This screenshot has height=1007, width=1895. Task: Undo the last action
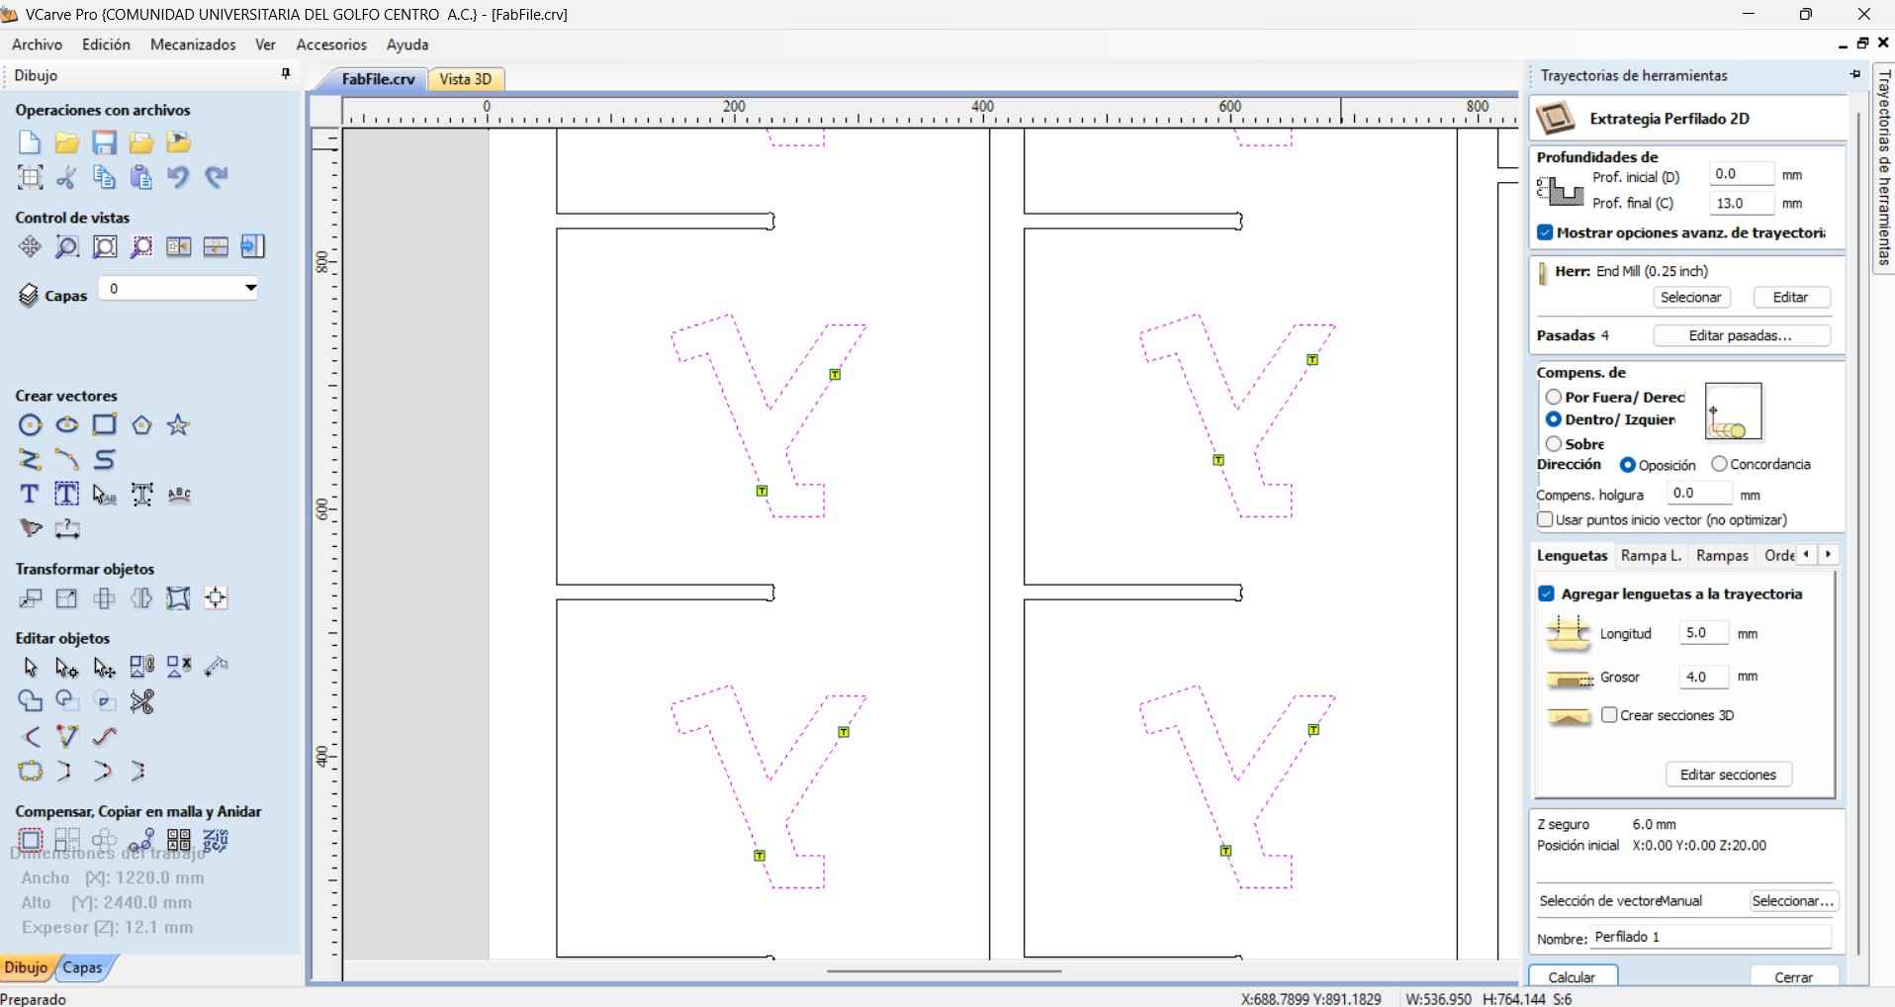[x=178, y=177]
